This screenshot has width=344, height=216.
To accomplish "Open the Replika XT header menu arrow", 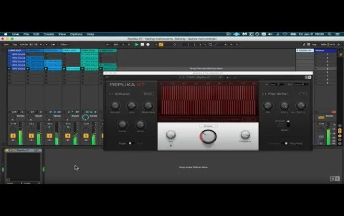I will 107,78.
